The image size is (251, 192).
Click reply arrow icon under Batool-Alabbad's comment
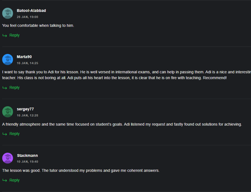5,35
